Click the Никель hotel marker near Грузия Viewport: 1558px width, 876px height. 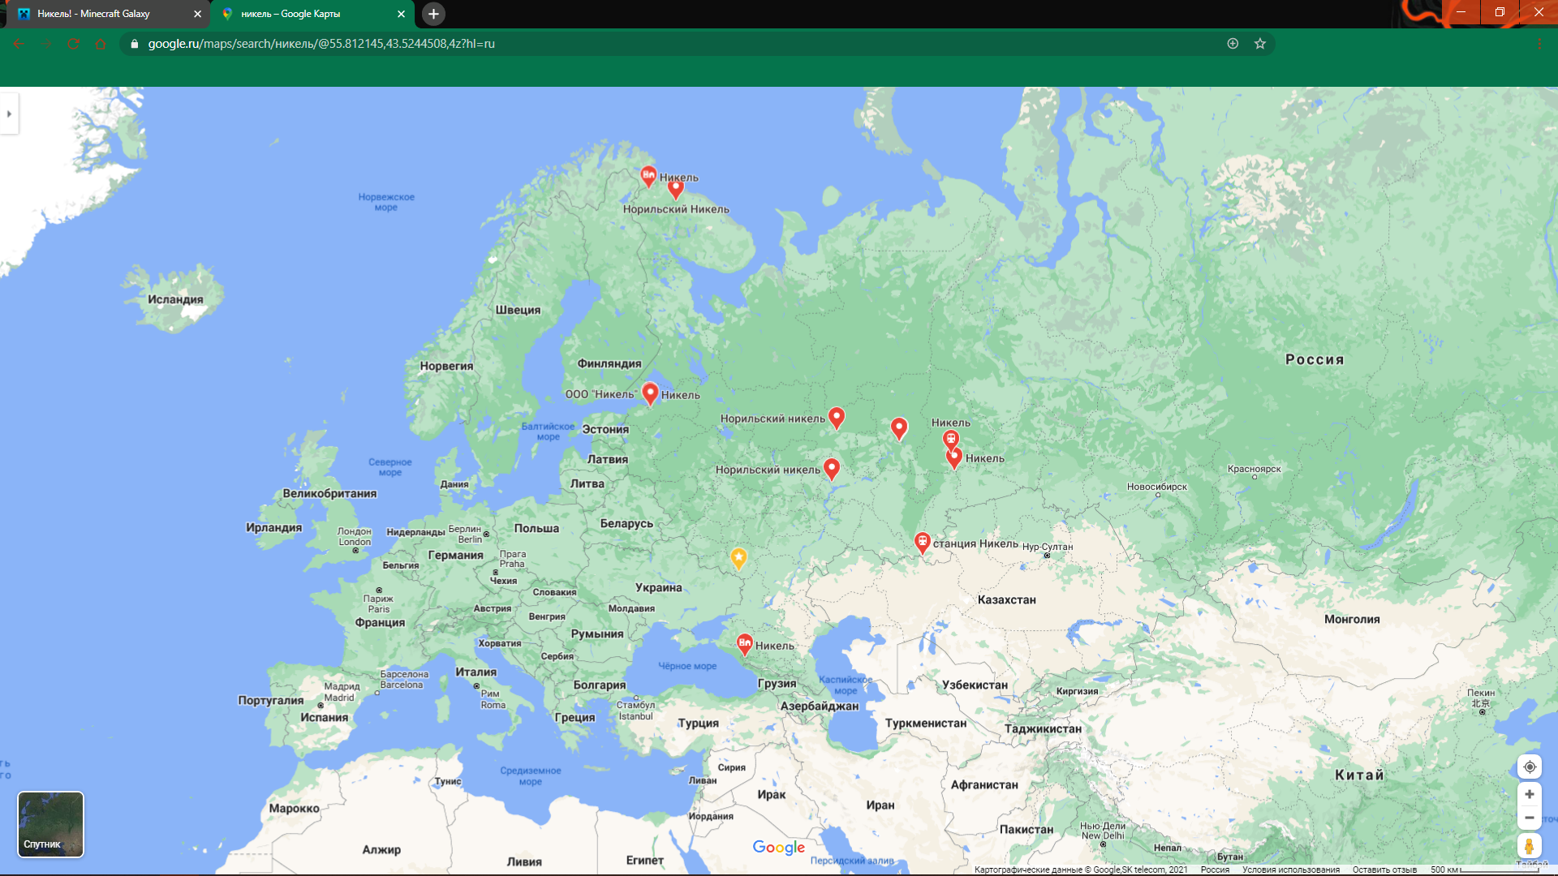click(x=744, y=643)
